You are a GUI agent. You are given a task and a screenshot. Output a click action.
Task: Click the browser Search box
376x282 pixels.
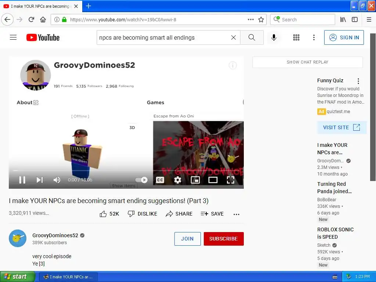coord(303,20)
